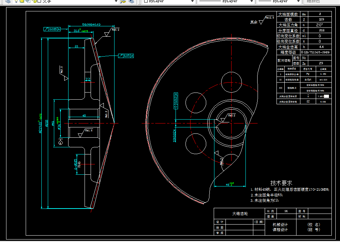Screen dimensions: 340x242
Task: Select the 21 width dimension
Action: click(x=77, y=46)
